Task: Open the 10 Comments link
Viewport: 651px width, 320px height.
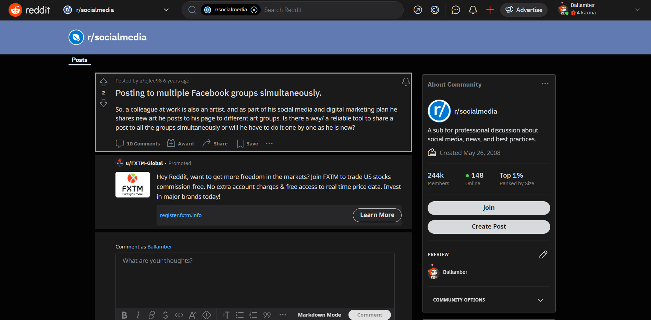Action: [138, 144]
